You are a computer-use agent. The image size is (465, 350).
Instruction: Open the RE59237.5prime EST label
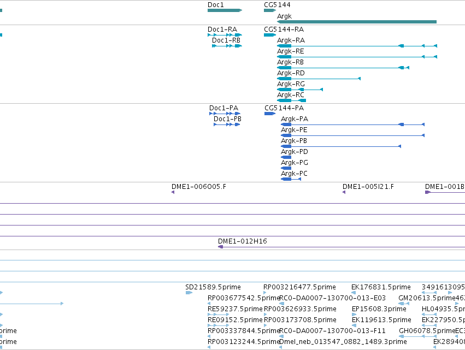pyautogui.click(x=235, y=309)
